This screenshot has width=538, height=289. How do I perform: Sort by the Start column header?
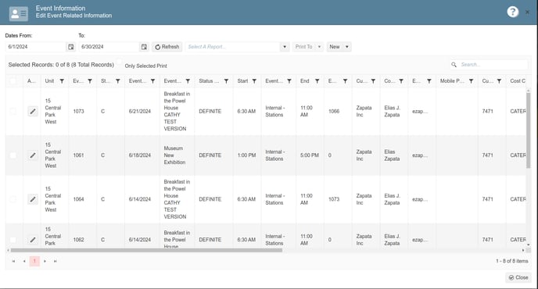click(242, 81)
